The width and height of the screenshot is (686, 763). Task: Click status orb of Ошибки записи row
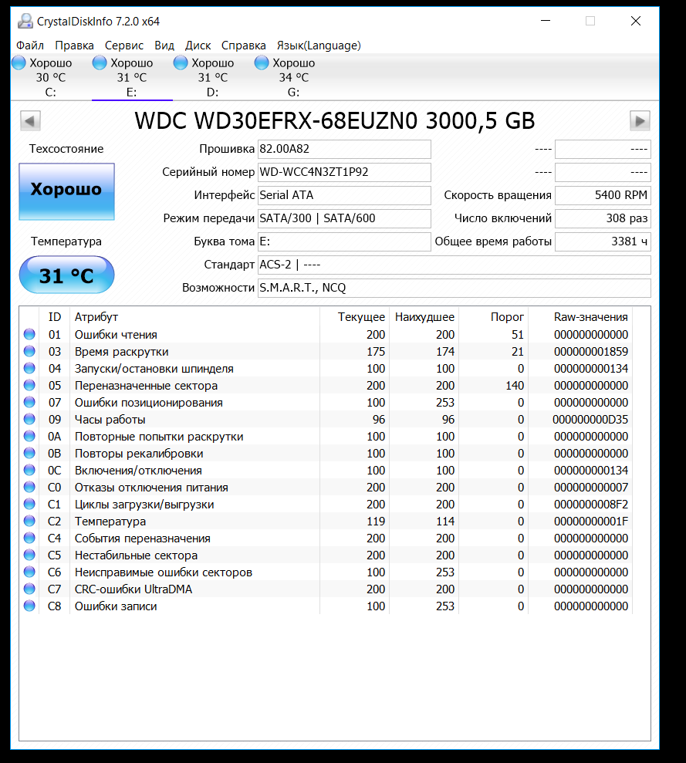tap(29, 606)
